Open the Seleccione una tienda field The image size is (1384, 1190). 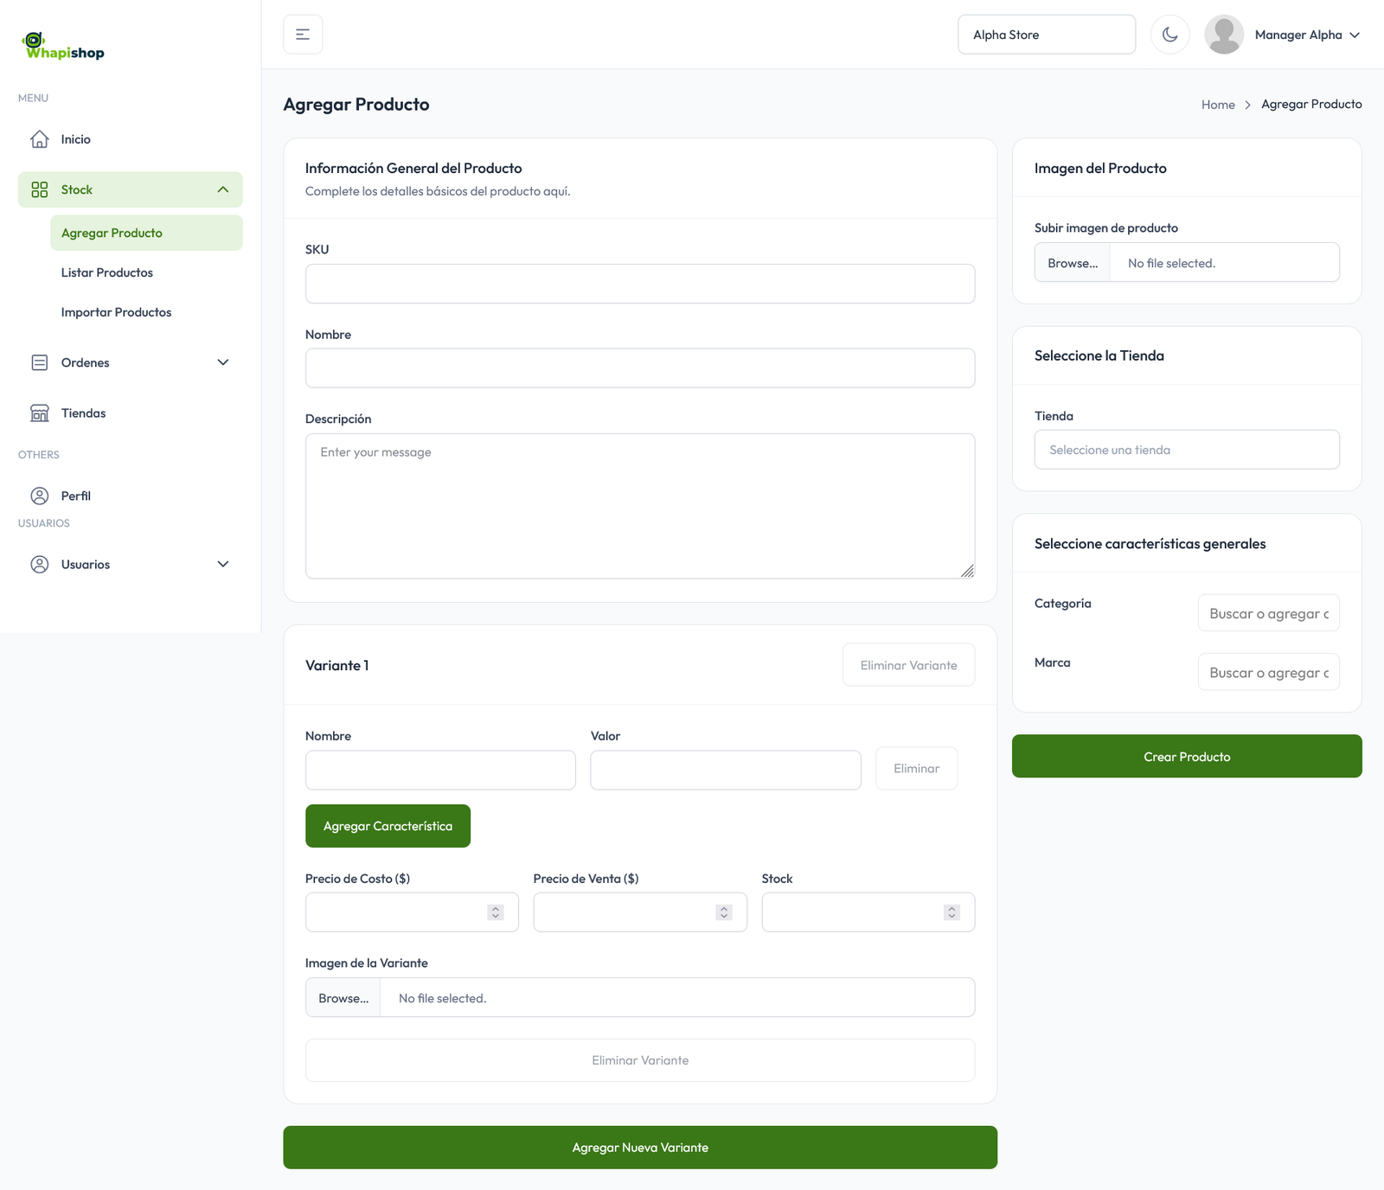coord(1186,450)
